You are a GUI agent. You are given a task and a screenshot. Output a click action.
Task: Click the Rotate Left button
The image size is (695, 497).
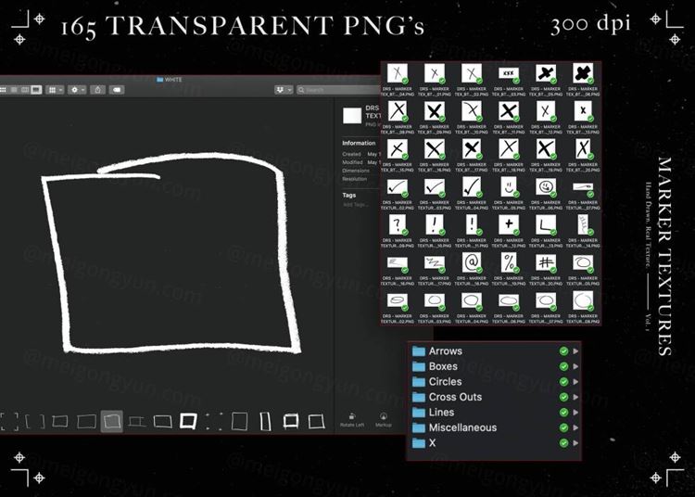[x=354, y=419]
